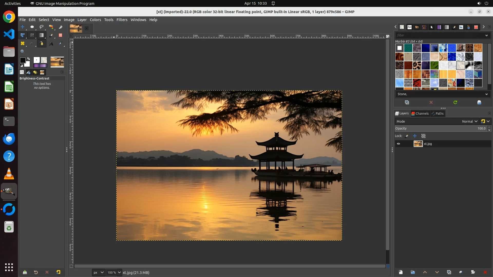Viewport: 493px width, 277px height.
Task: Expand the Stone pattern tag dropdown
Action: [x=486, y=94]
